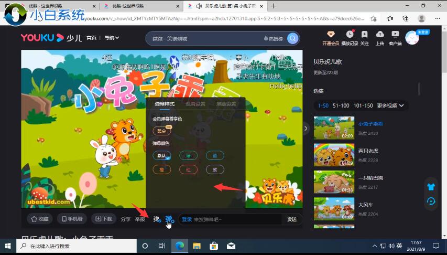Open Microsoft Store from taskbar
This screenshot has width=447, height=255.
214,246
